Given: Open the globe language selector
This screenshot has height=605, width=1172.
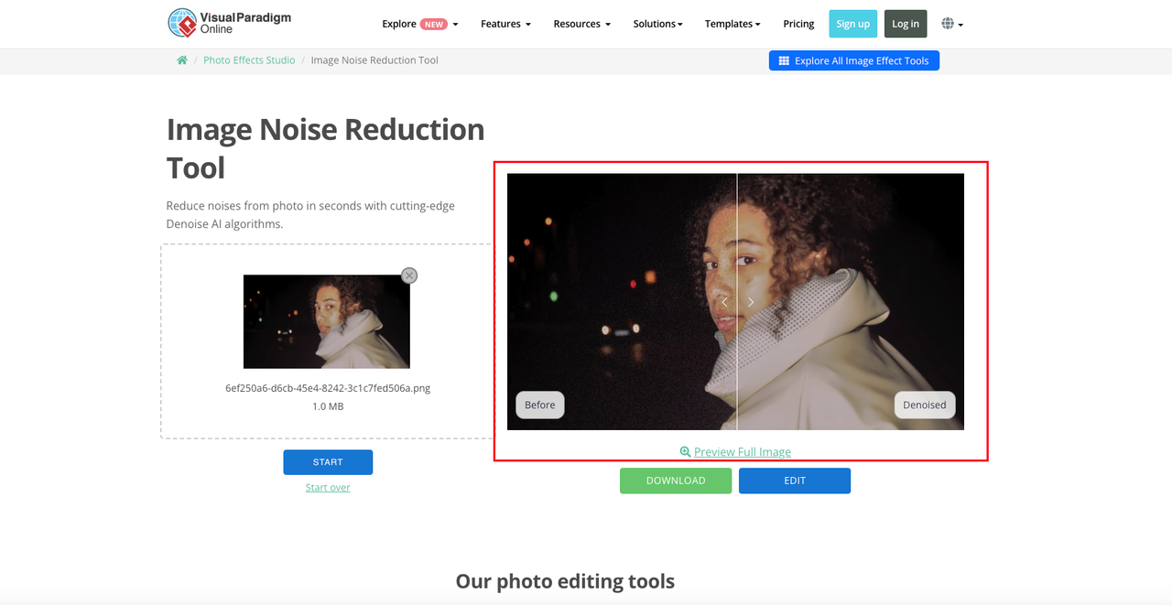Looking at the screenshot, I should pyautogui.click(x=952, y=24).
